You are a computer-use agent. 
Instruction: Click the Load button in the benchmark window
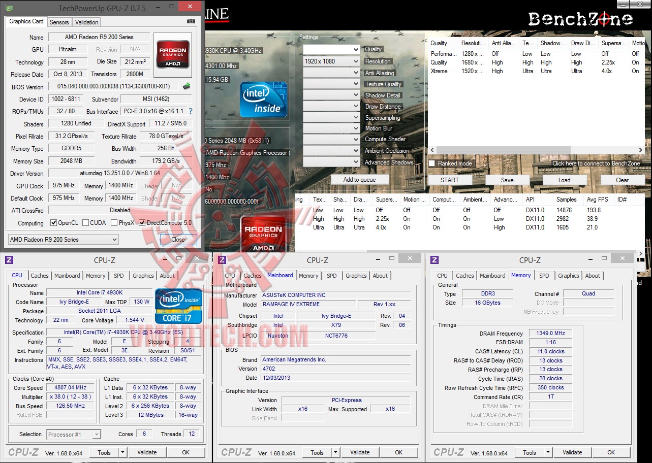565,180
